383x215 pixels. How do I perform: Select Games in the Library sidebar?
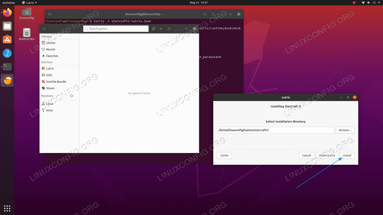pyautogui.click(x=50, y=43)
